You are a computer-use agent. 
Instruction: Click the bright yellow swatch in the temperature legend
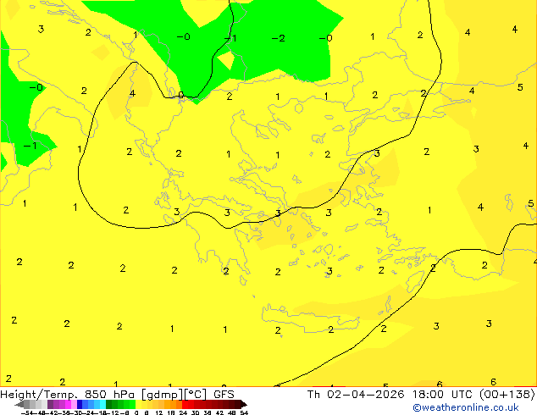point(138,404)
